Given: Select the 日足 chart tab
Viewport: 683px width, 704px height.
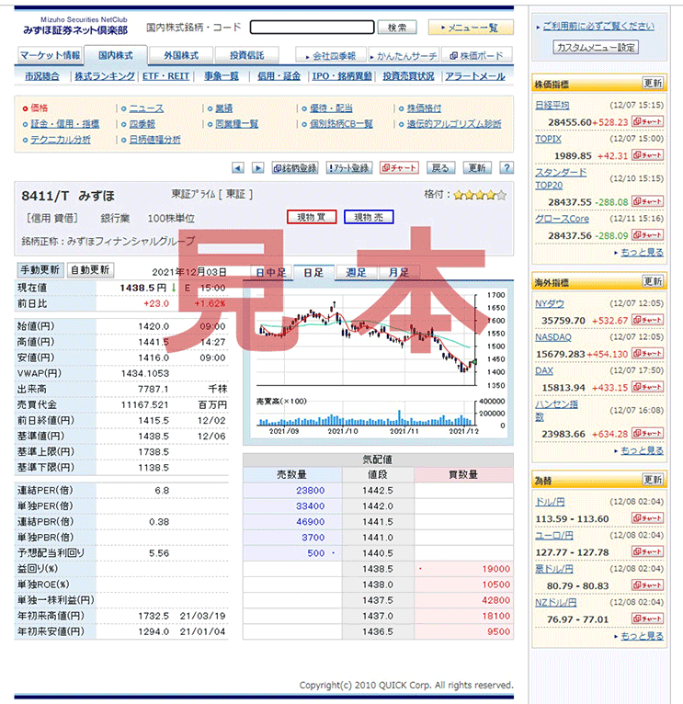Looking at the screenshot, I should [x=313, y=273].
